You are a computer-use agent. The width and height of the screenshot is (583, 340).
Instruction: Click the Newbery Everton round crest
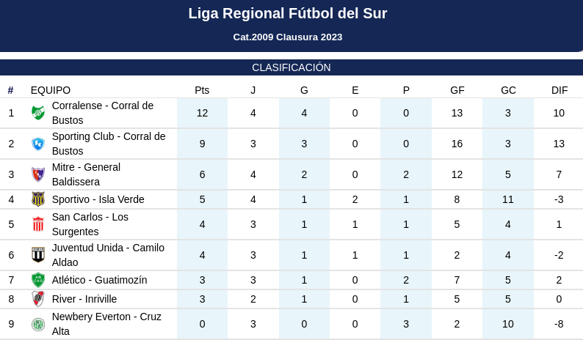coord(38,324)
